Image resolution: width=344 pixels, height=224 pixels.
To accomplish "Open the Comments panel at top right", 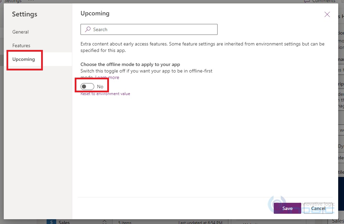I will [320, 1].
